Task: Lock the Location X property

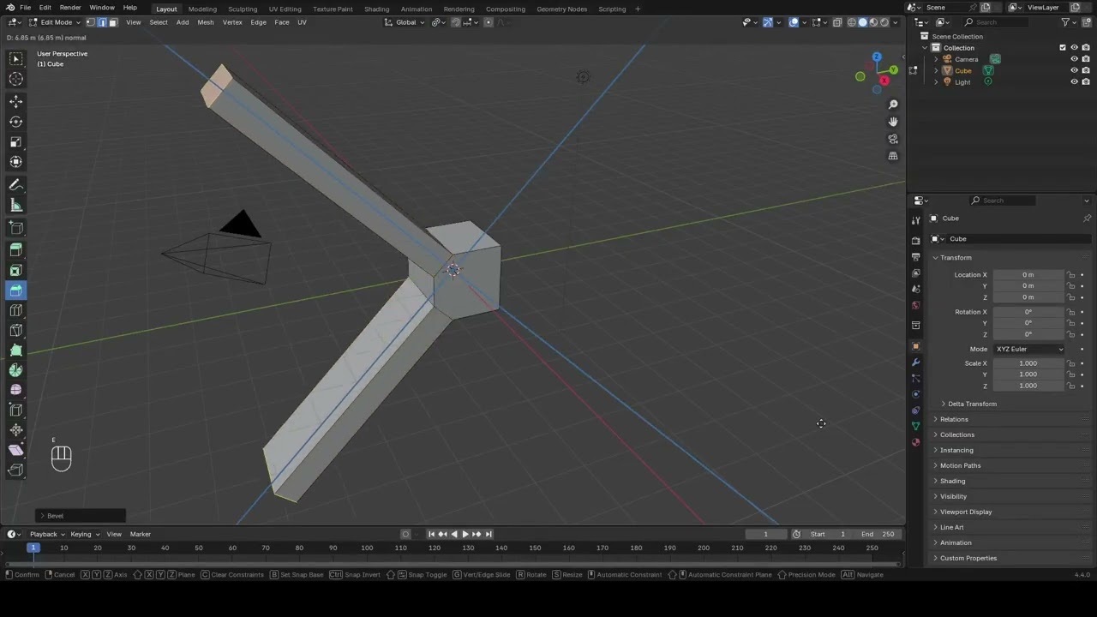Action: [1070, 275]
